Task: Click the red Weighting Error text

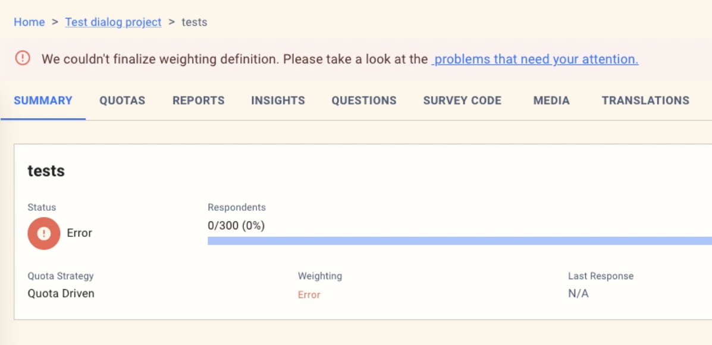Action: point(309,295)
